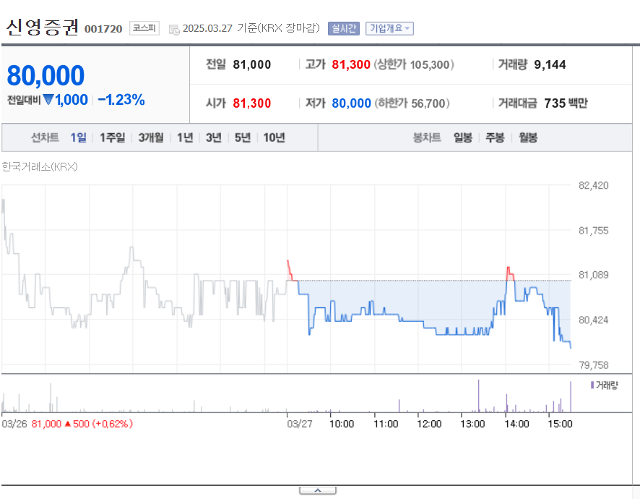The width and height of the screenshot is (640, 499).
Task: Click the 03/27 date axis label
Action: (x=300, y=424)
